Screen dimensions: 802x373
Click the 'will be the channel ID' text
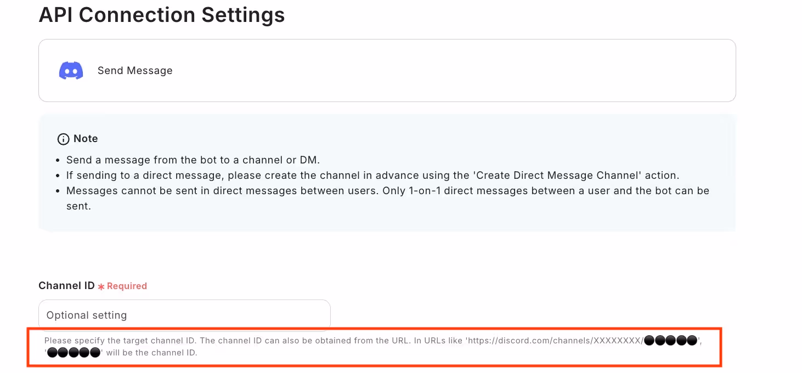click(x=151, y=353)
